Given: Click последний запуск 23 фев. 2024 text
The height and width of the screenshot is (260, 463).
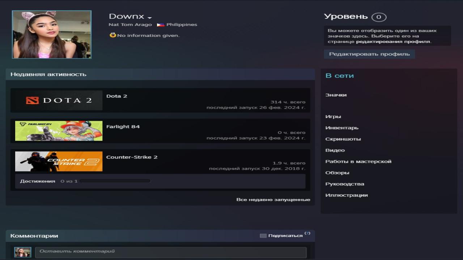Looking at the screenshot, I should tap(256, 138).
